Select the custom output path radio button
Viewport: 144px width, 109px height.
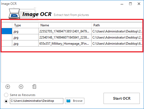6,101
